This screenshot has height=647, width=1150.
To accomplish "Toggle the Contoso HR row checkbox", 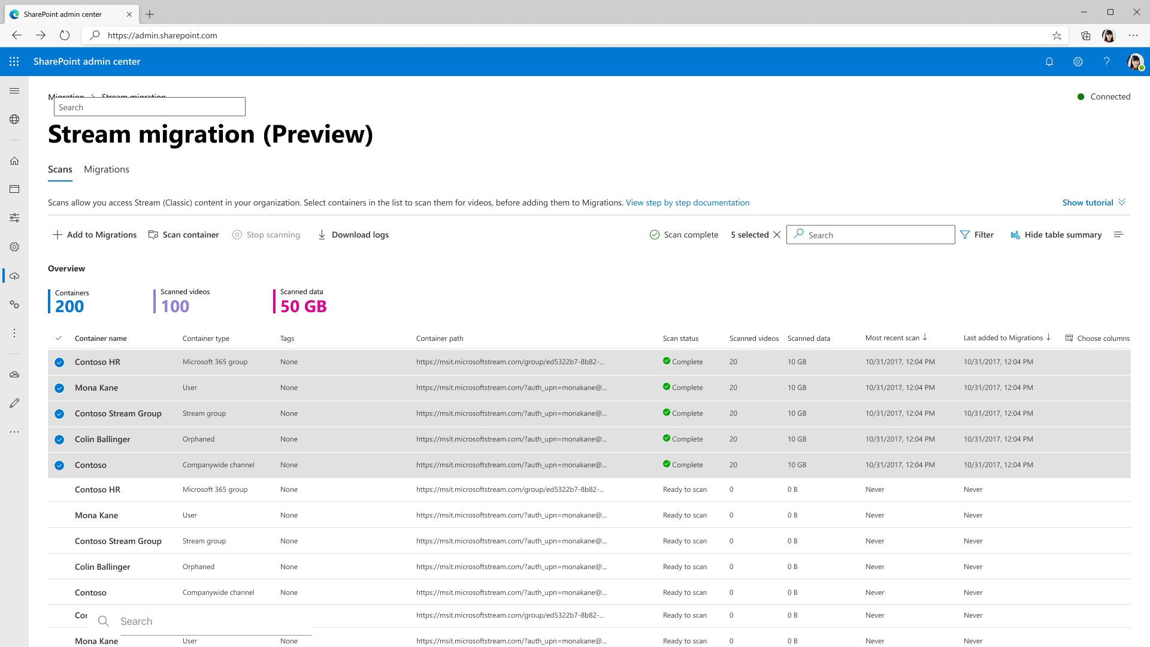I will tap(59, 362).
